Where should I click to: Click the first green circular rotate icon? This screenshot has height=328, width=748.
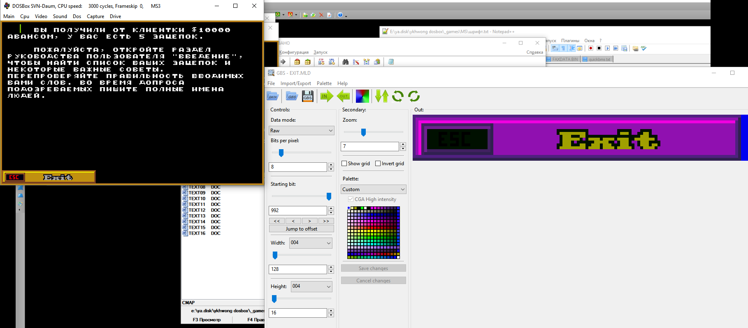click(x=397, y=97)
